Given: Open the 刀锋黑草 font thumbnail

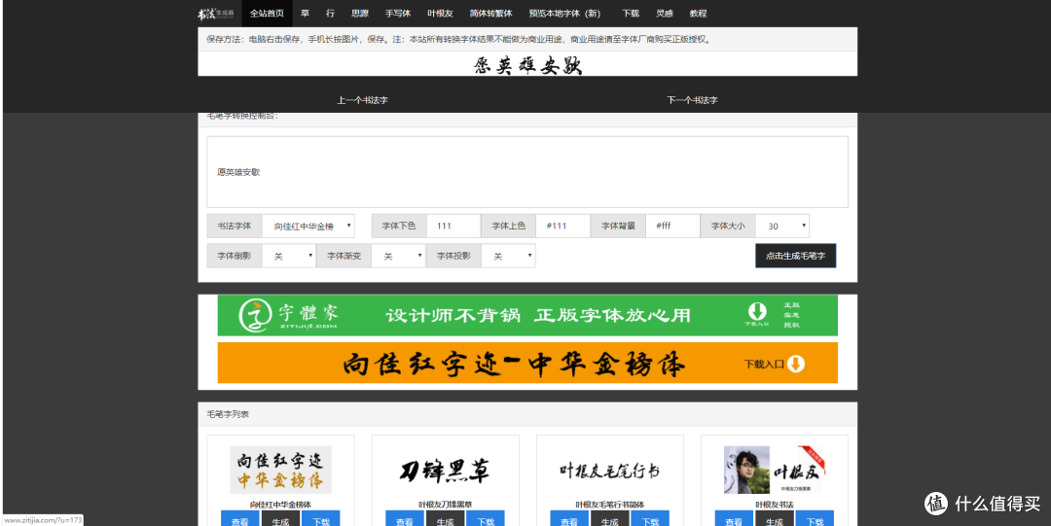Looking at the screenshot, I should click(445, 472).
